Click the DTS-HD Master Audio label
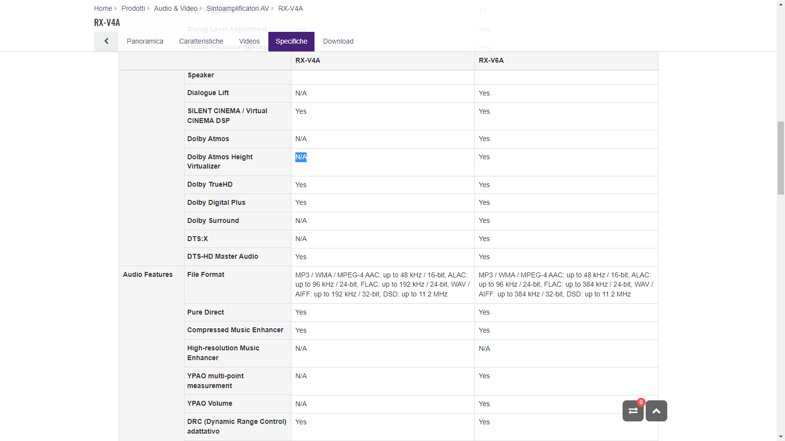This screenshot has height=441, width=785. [223, 256]
